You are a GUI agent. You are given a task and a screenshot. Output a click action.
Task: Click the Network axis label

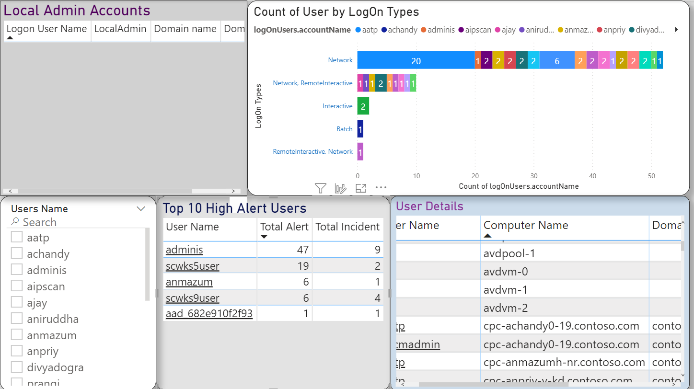tap(340, 60)
